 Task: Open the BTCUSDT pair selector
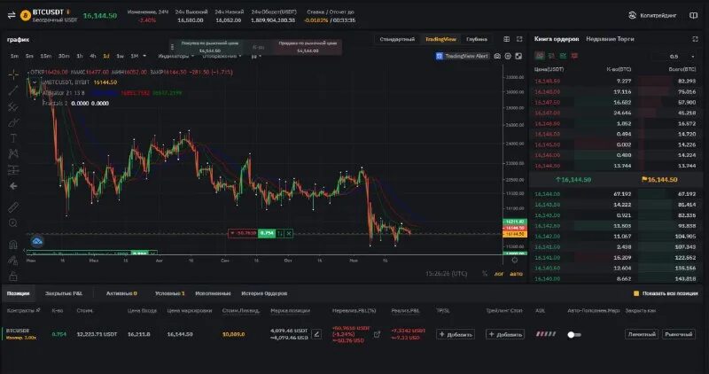[x=48, y=12]
